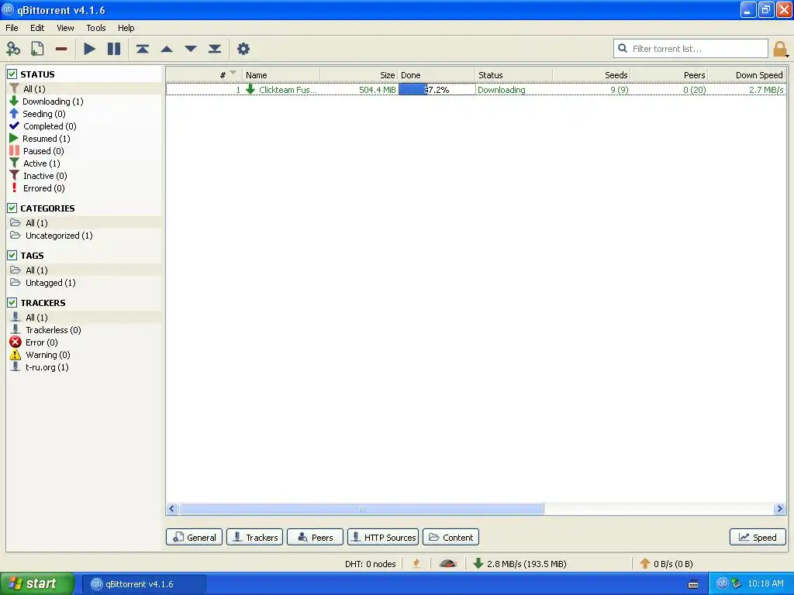The height and width of the screenshot is (595, 794).
Task: Open the Edit menu
Action: click(37, 28)
